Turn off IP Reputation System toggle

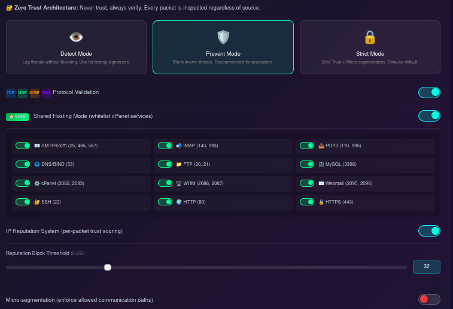[429, 231]
